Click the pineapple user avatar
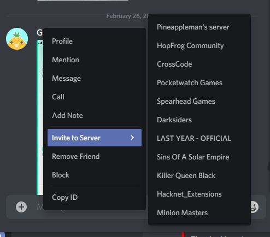Image resolution: width=270 pixels, height=237 pixels. 17,39
